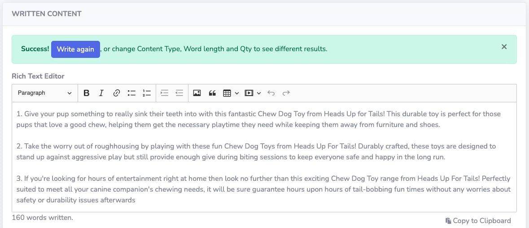Click the insert media icon
This screenshot has height=228, width=529.
249,93
